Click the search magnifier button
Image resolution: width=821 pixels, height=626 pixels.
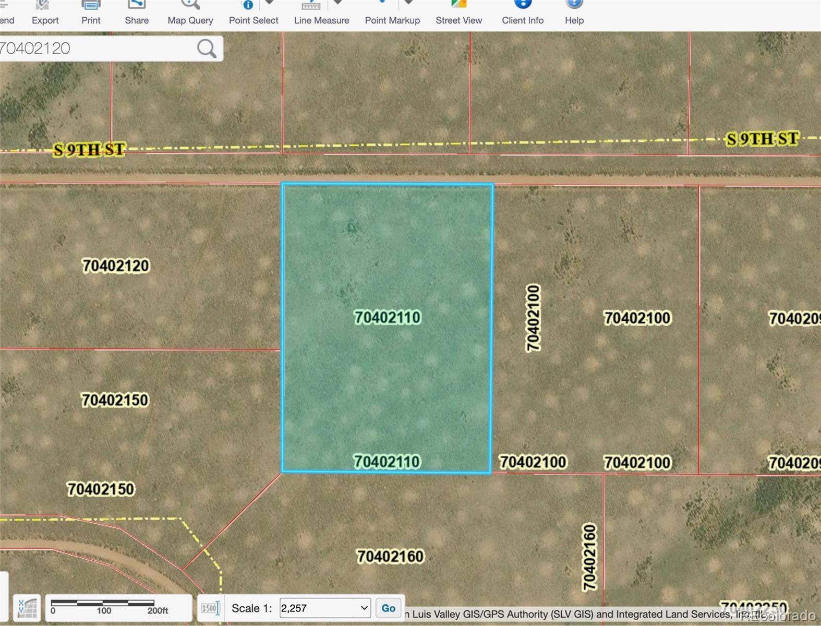(x=207, y=49)
